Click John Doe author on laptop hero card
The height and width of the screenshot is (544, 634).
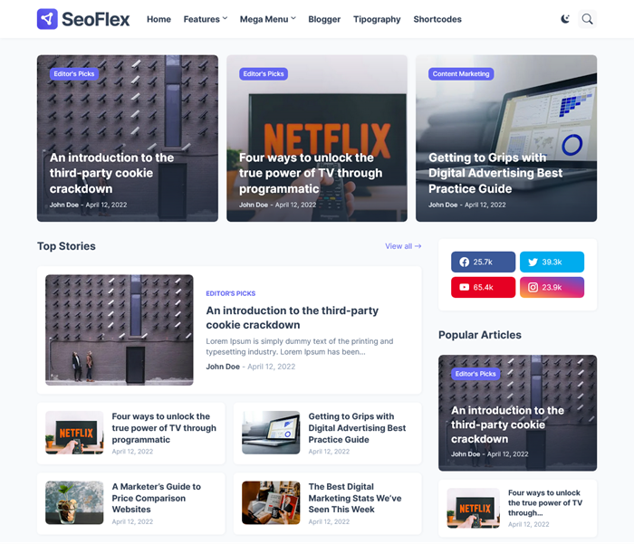(443, 205)
